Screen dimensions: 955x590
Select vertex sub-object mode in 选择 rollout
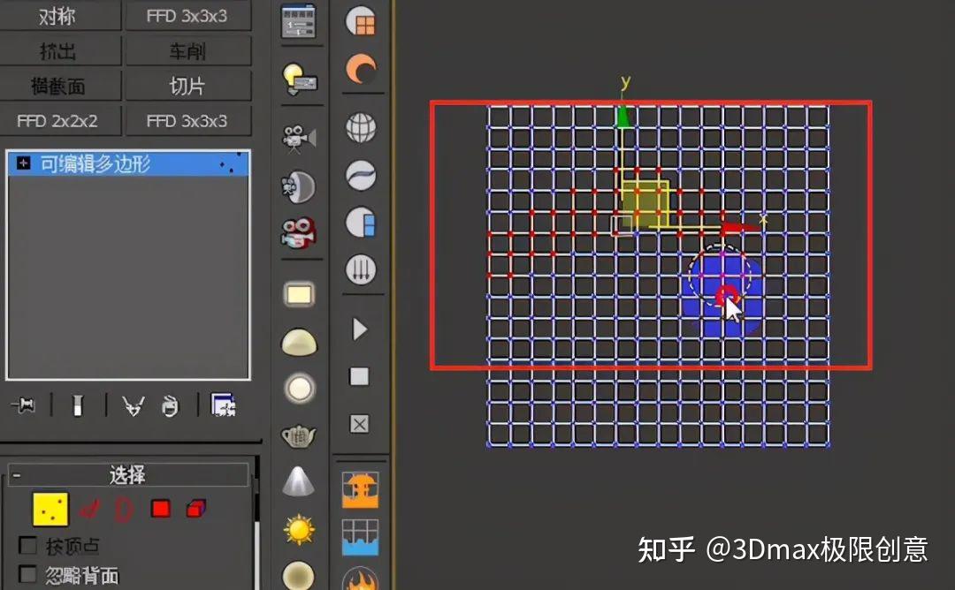tap(50, 509)
